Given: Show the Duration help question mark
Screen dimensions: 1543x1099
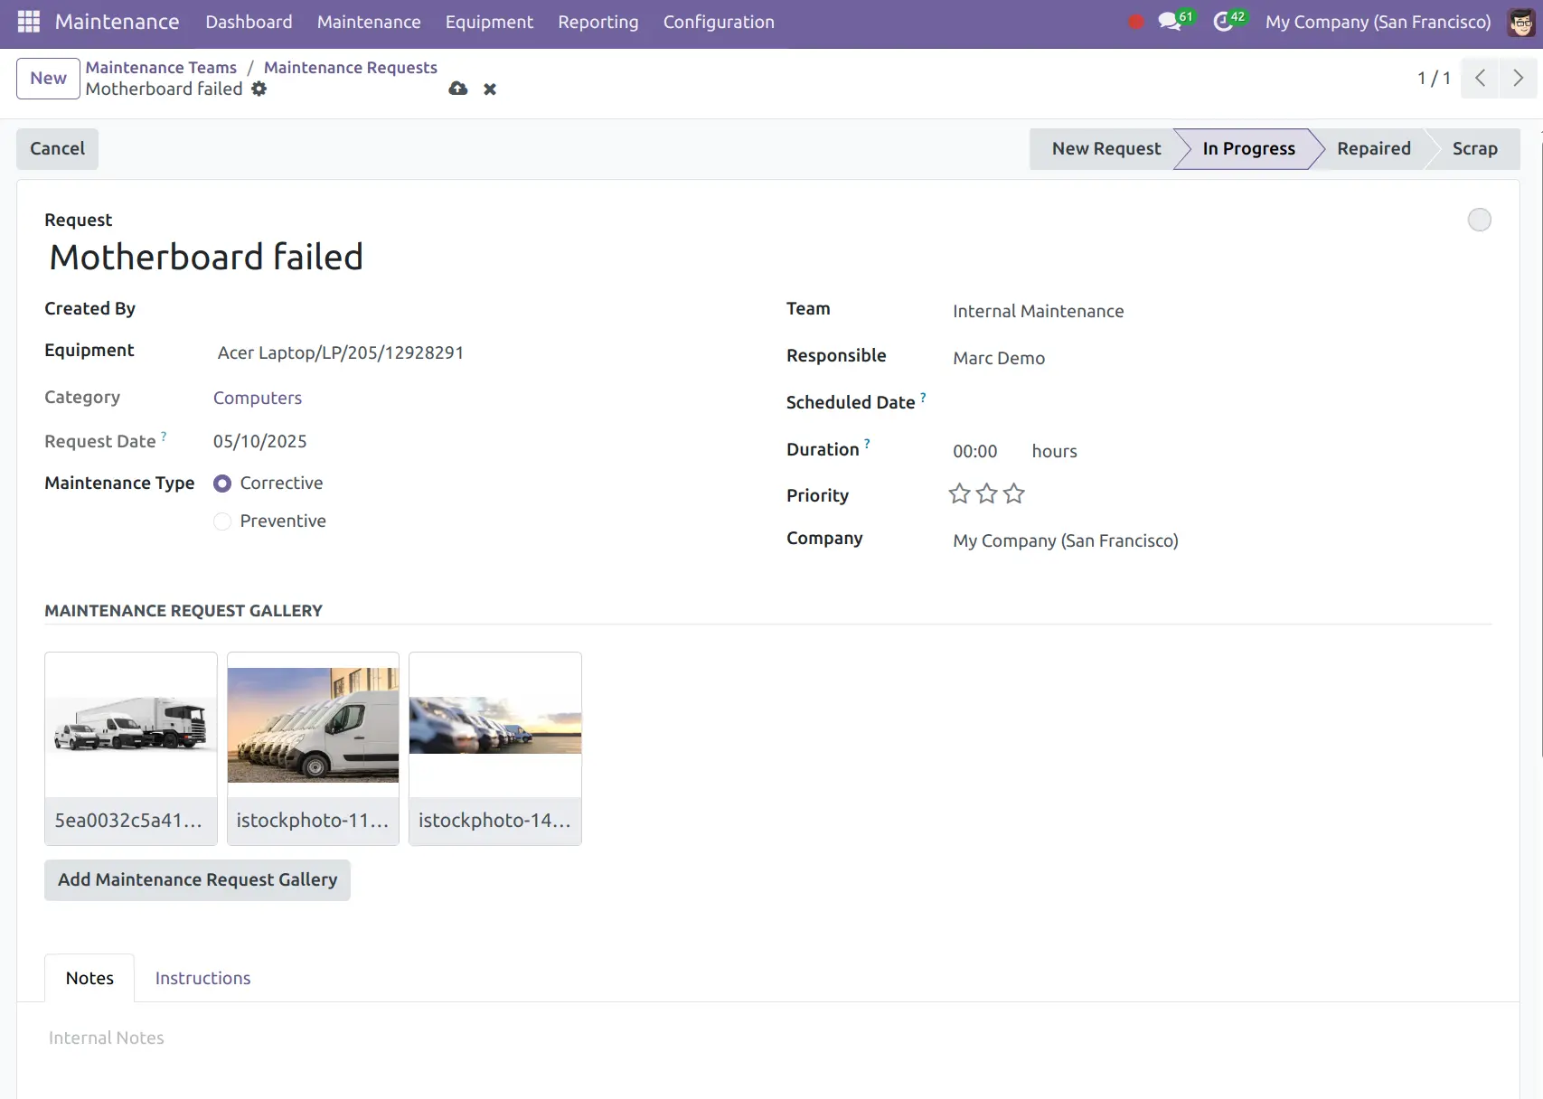Looking at the screenshot, I should (867, 444).
